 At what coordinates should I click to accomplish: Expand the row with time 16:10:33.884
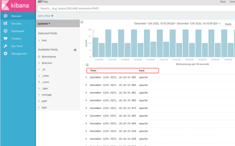(x=86, y=85)
